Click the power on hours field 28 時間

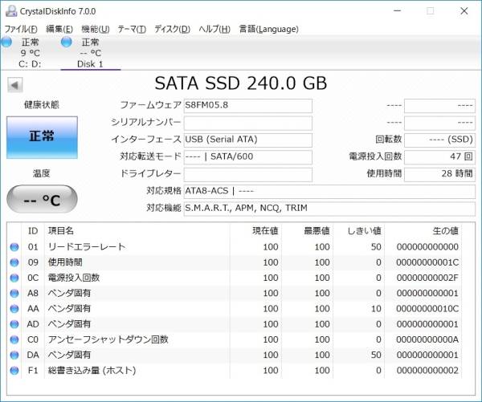[x=439, y=174]
